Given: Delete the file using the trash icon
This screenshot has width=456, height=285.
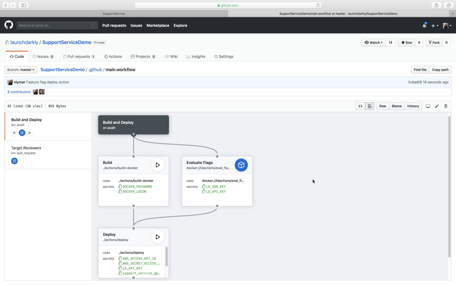Looking at the screenshot, I should coord(446,106).
